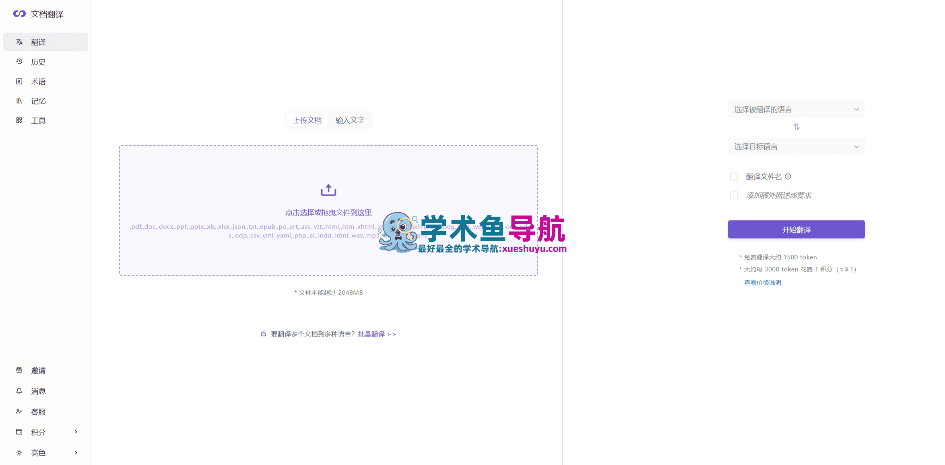Open the 术语 glossary icon
The height and width of the screenshot is (465, 945).
pyautogui.click(x=19, y=81)
